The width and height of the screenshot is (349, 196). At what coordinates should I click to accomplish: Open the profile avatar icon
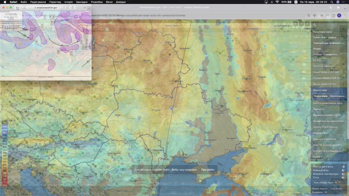point(339,15)
